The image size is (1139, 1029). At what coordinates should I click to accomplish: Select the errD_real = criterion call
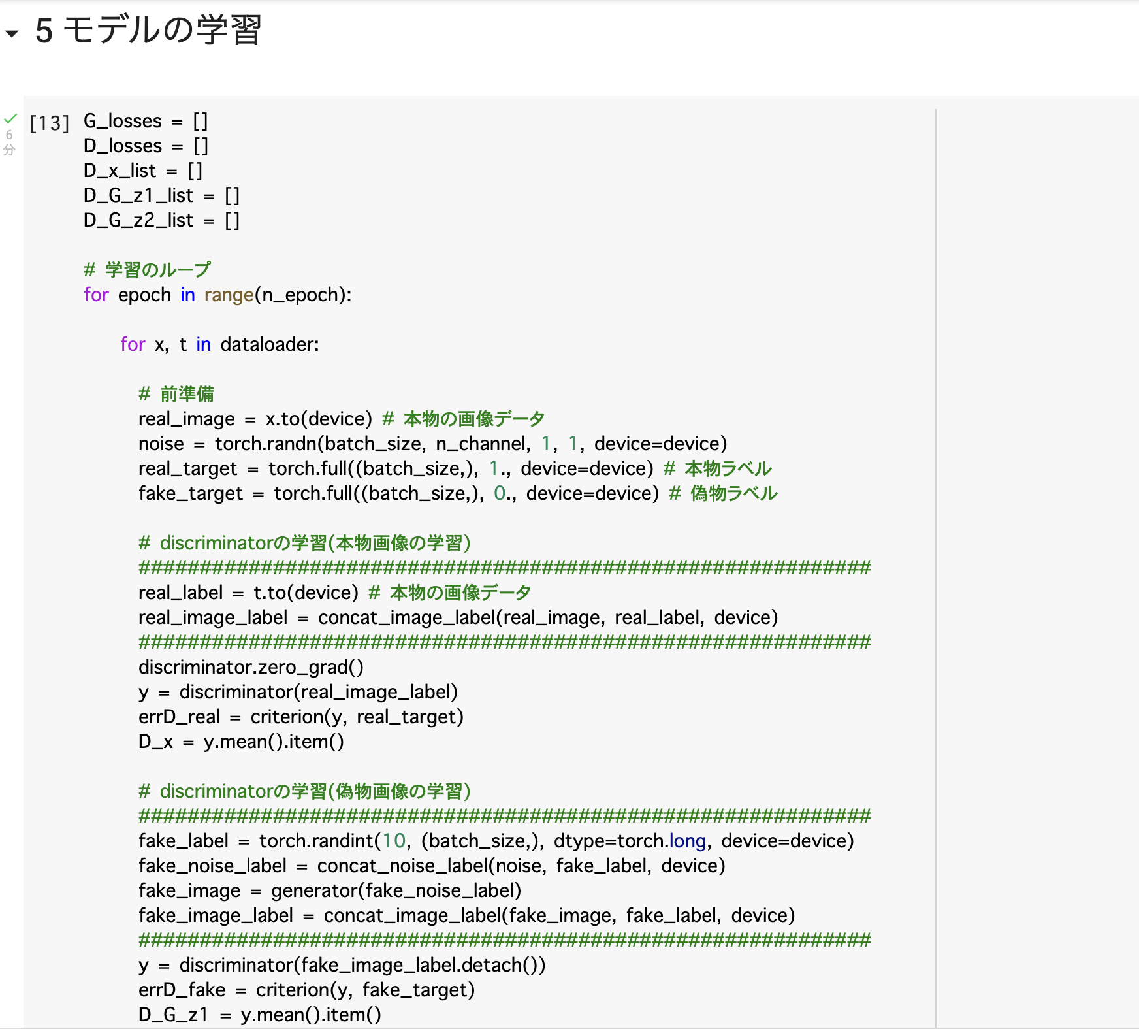(300, 717)
